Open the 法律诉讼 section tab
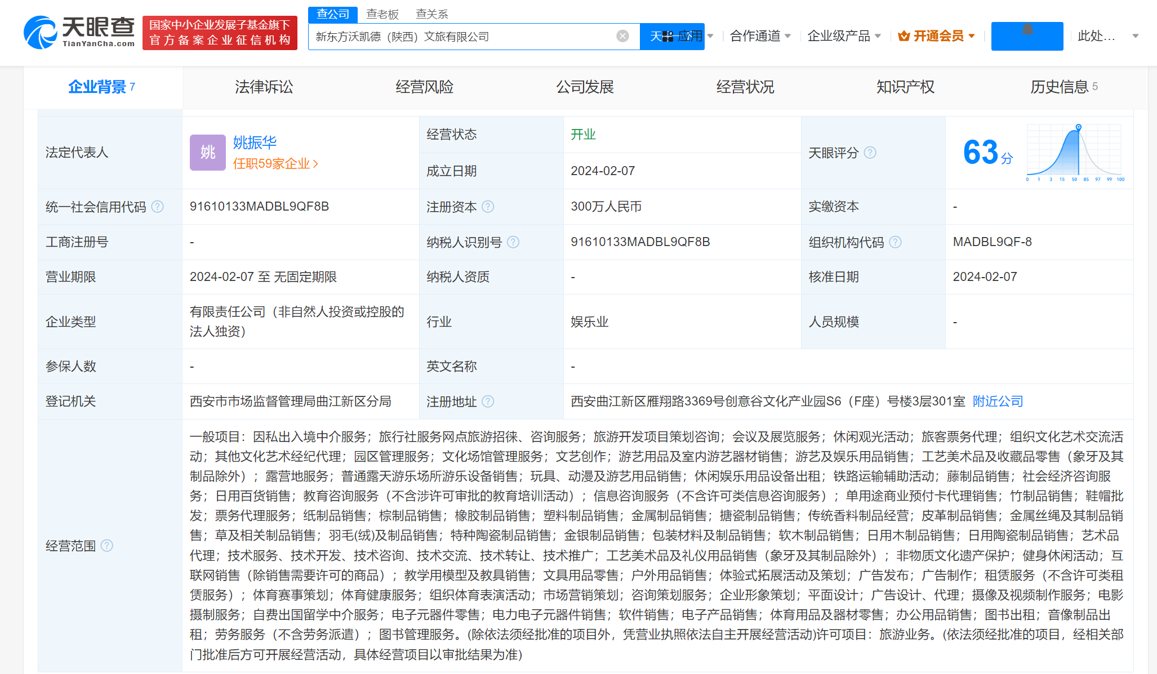Viewport: 1157px width, 674px height. (x=263, y=87)
